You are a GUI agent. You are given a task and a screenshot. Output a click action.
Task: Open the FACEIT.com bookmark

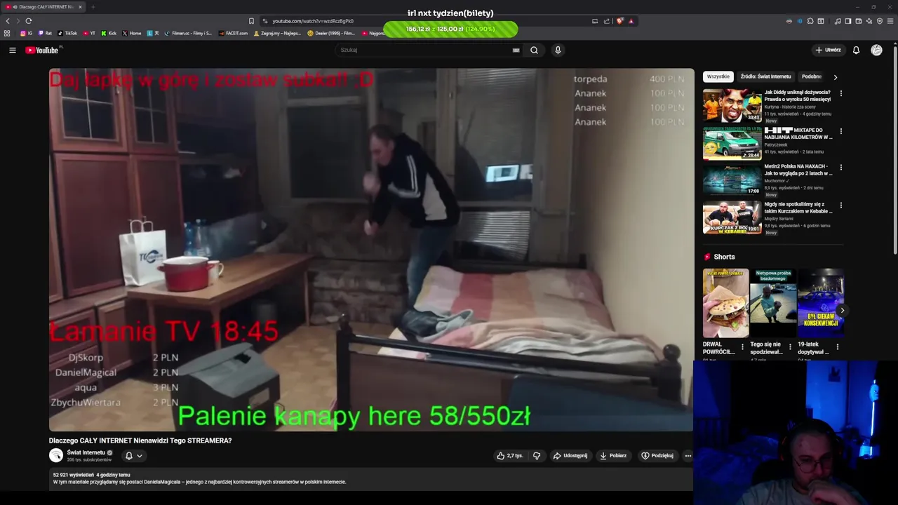point(233,33)
